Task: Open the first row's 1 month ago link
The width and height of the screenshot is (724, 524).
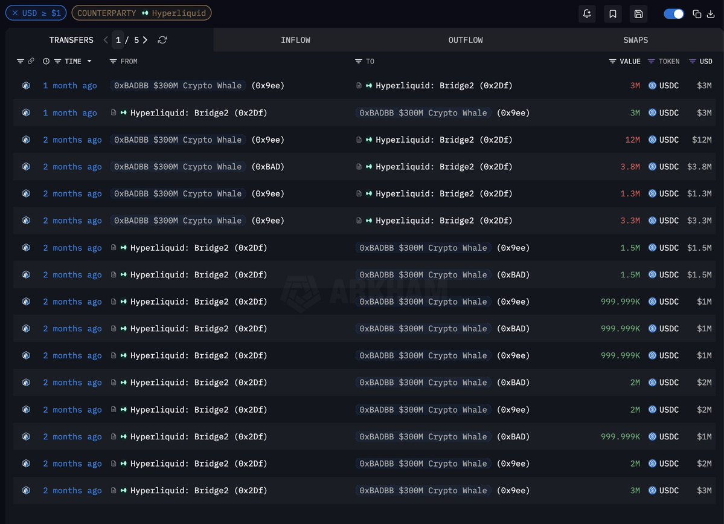Action: click(69, 86)
